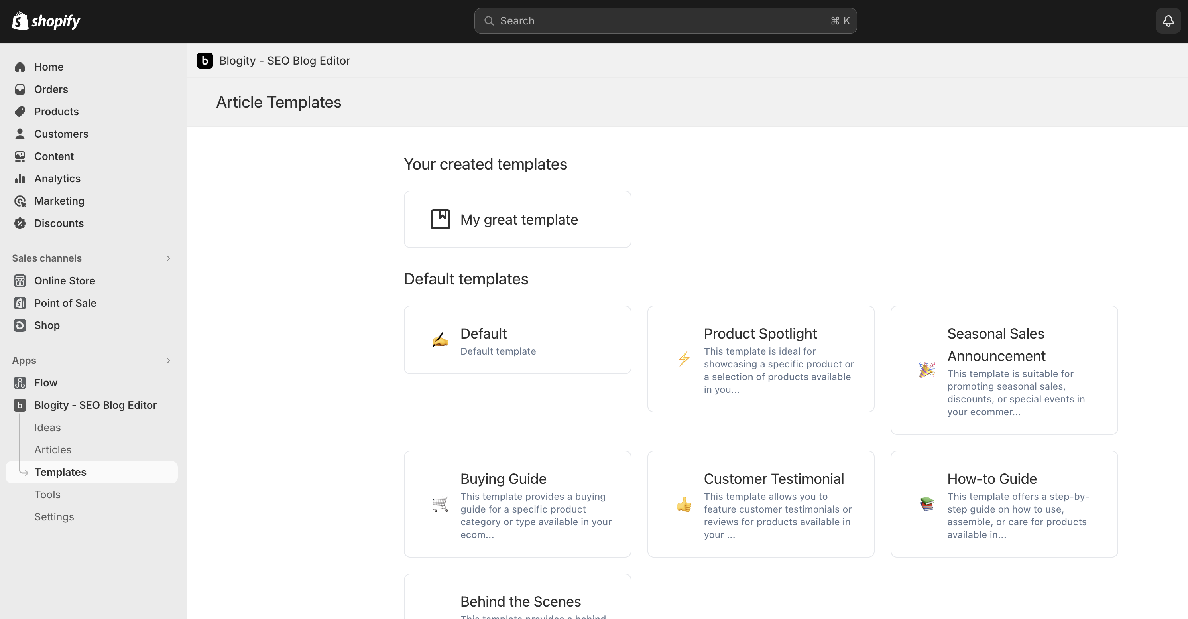Click the party popper Seasonal Sales icon
The image size is (1188, 619).
tap(927, 370)
